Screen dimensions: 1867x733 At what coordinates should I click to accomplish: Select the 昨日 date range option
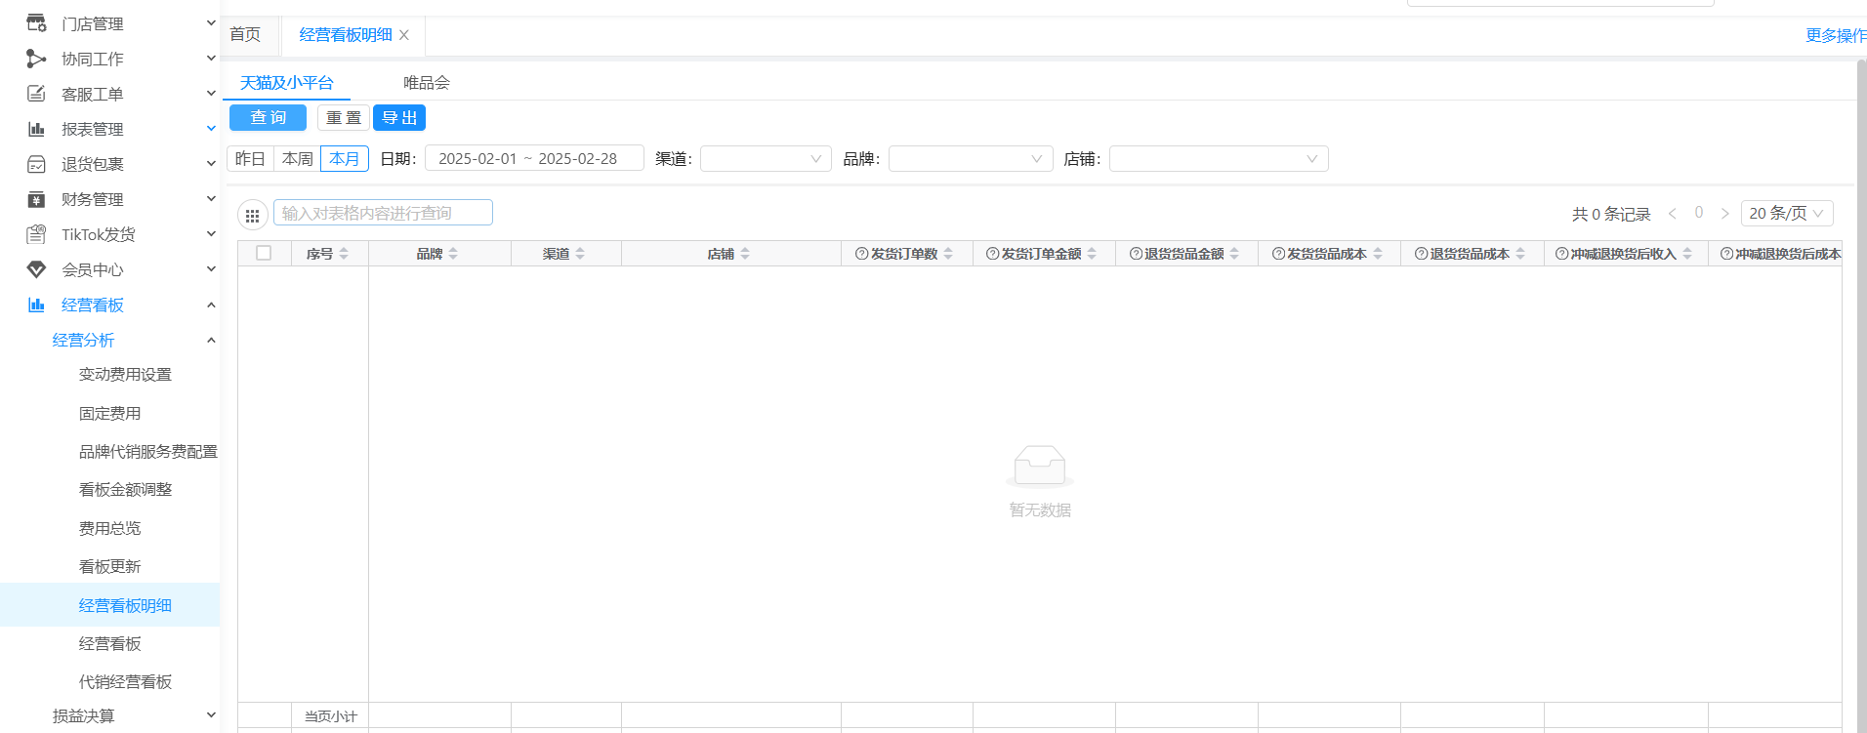pos(250,159)
